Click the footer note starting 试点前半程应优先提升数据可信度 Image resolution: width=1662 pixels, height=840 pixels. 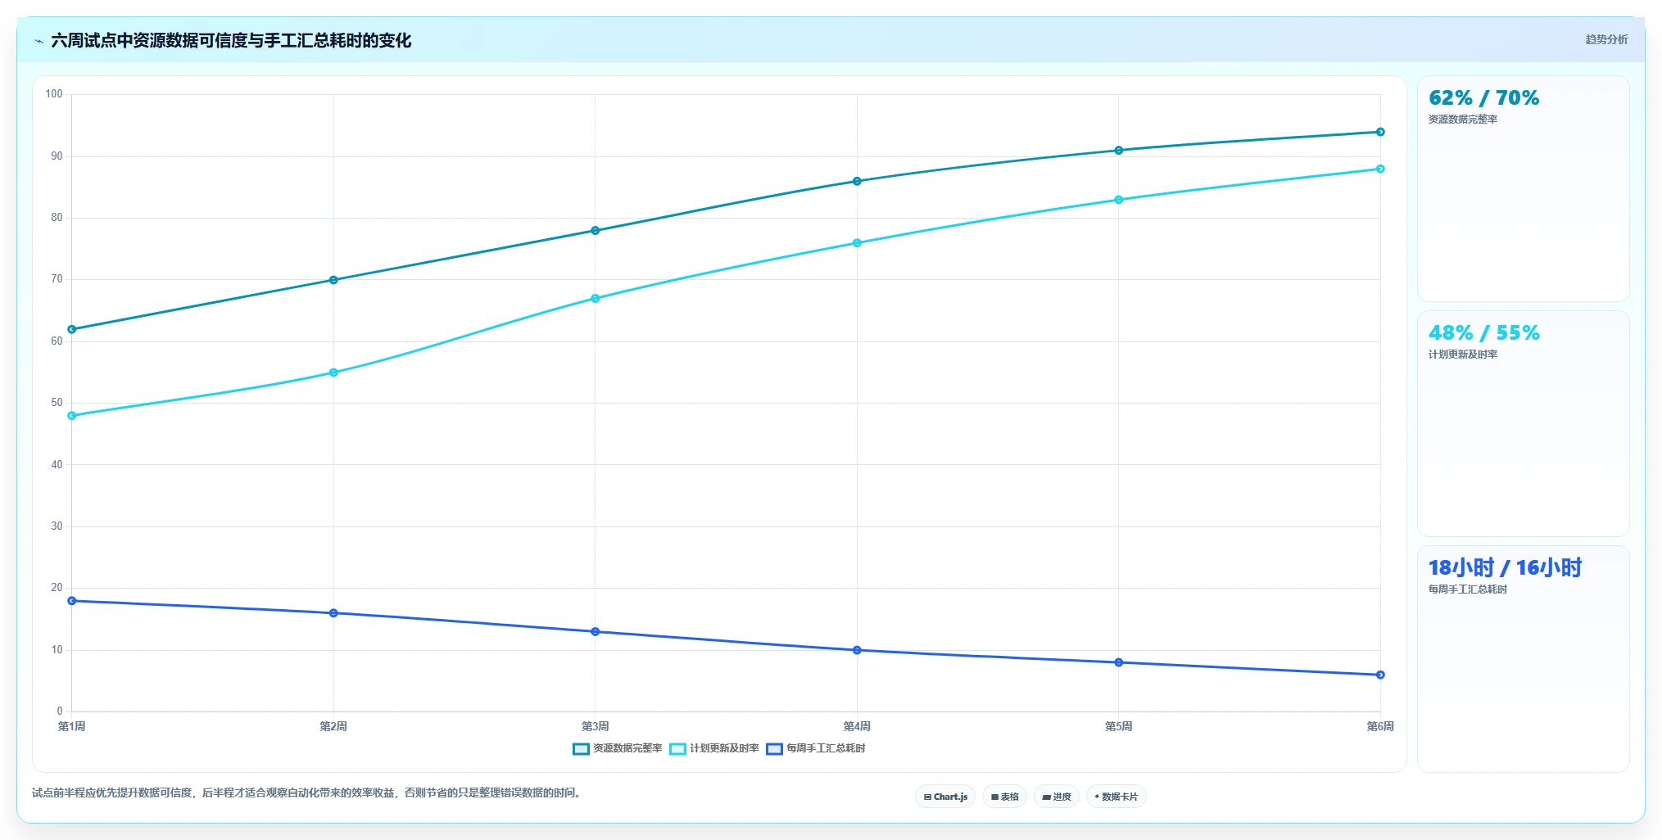click(x=308, y=793)
